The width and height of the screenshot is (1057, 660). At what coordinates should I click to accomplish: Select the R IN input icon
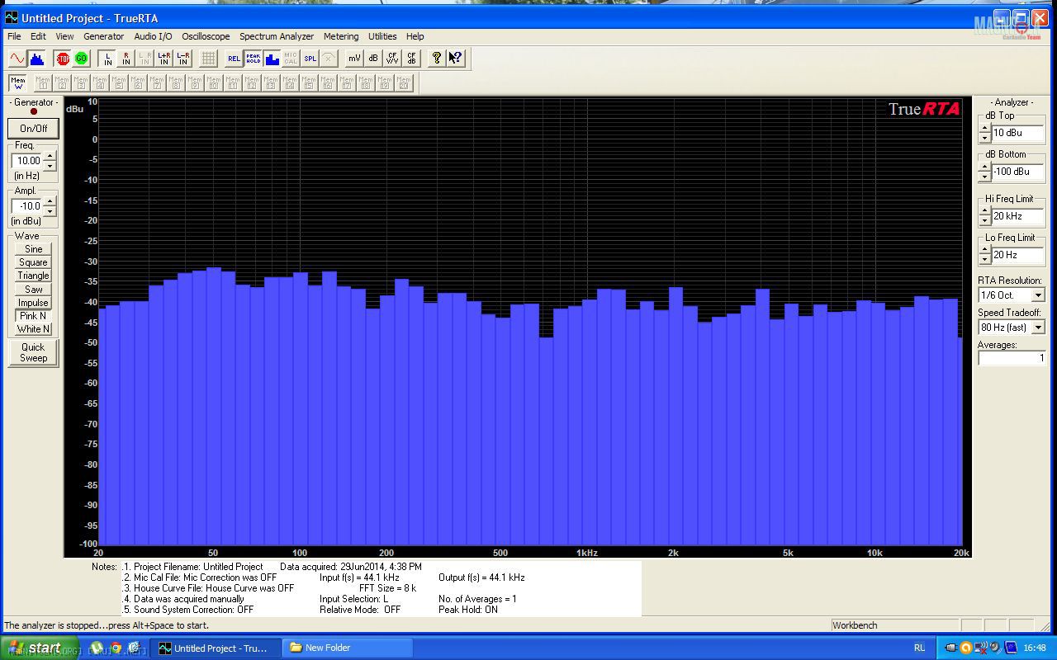(126, 58)
